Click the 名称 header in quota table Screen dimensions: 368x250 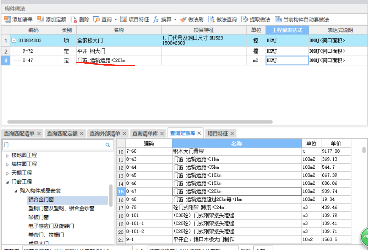coord(237,143)
